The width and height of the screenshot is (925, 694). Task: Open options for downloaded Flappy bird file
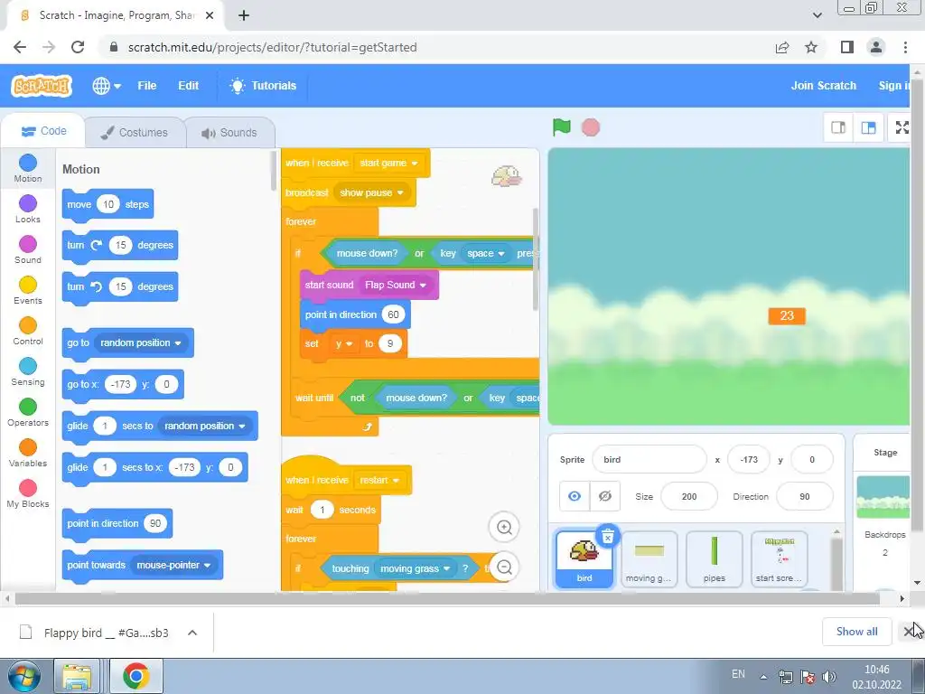pyautogui.click(x=192, y=633)
